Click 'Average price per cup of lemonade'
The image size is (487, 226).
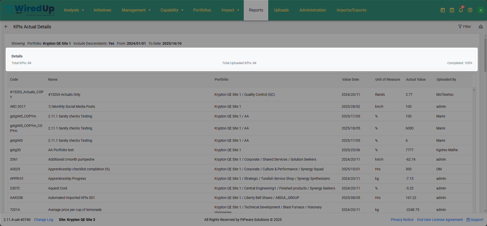pos(75,210)
